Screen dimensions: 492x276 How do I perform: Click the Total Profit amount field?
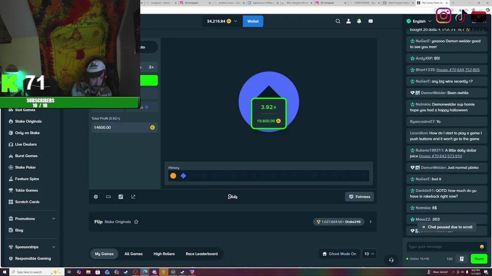pos(124,127)
